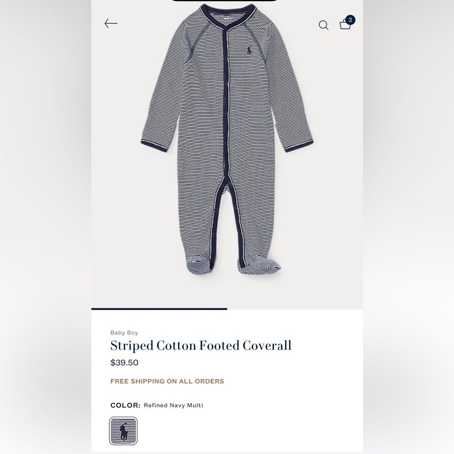The height and width of the screenshot is (454, 454).
Task: Click the Striped Cotton Footed Coverall title
Action: click(201, 345)
